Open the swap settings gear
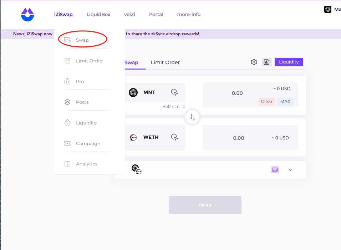Image resolution: width=341 pixels, height=250 pixels. [x=254, y=62]
